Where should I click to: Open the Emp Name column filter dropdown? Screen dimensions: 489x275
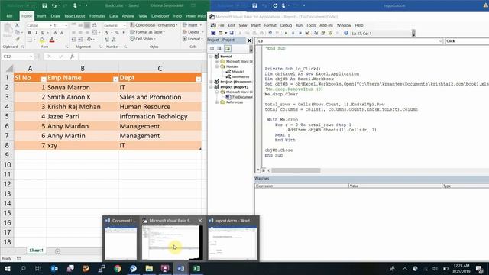coord(115,79)
